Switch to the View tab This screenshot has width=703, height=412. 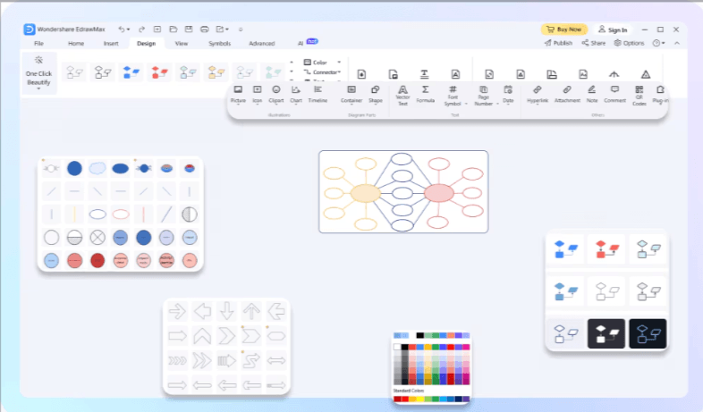[182, 44]
